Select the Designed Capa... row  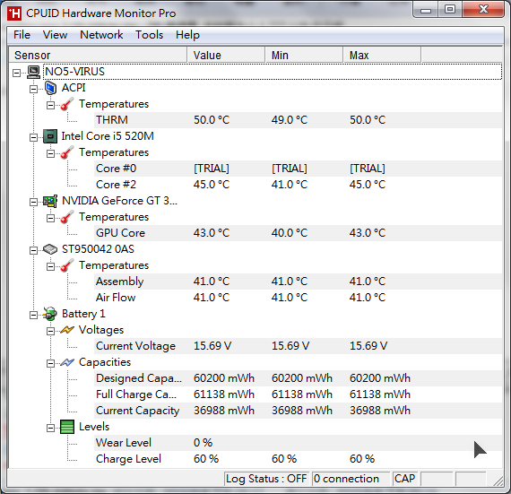point(298,378)
